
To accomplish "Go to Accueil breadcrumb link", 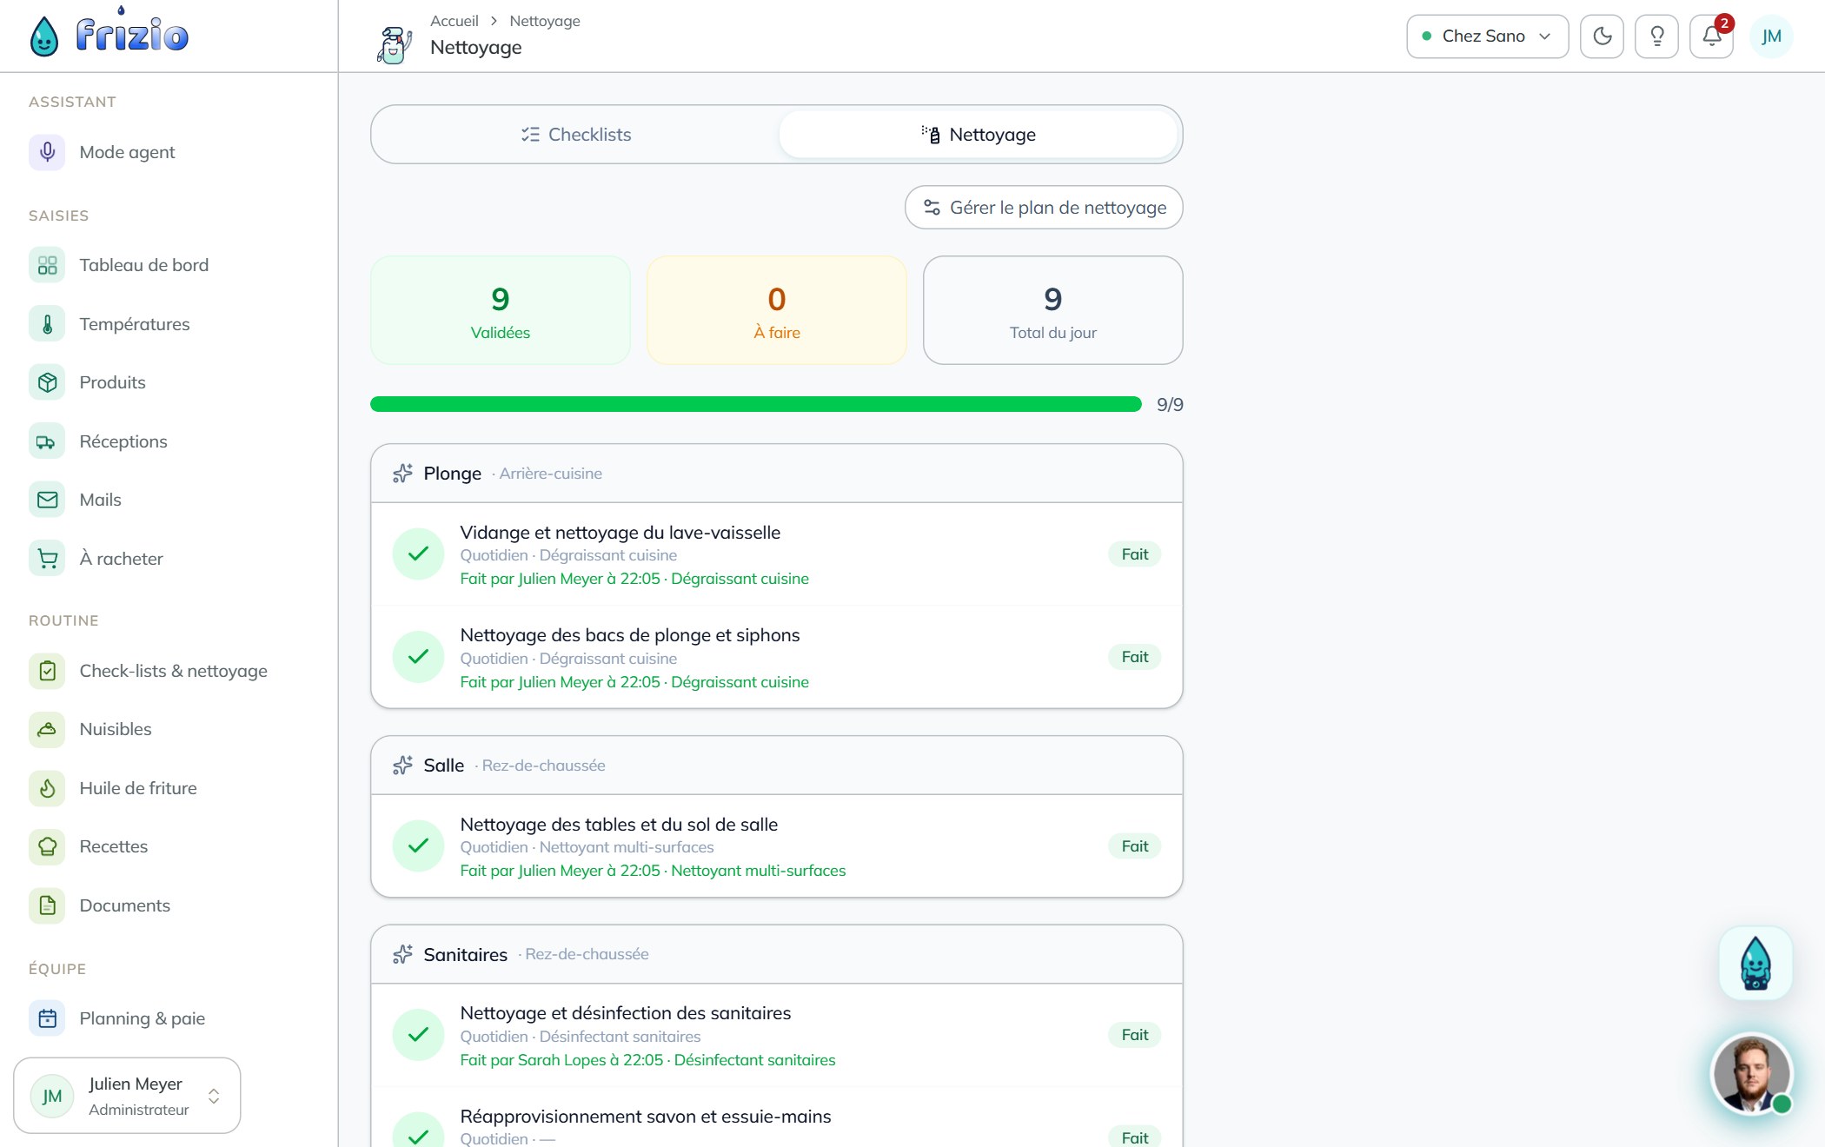I will tap(454, 21).
